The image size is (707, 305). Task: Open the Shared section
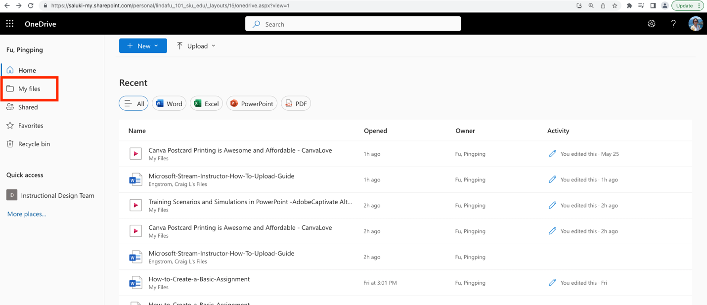(28, 107)
